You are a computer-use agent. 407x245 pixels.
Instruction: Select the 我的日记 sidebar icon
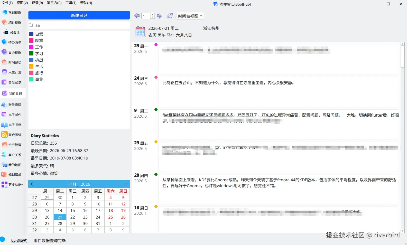click(5, 93)
